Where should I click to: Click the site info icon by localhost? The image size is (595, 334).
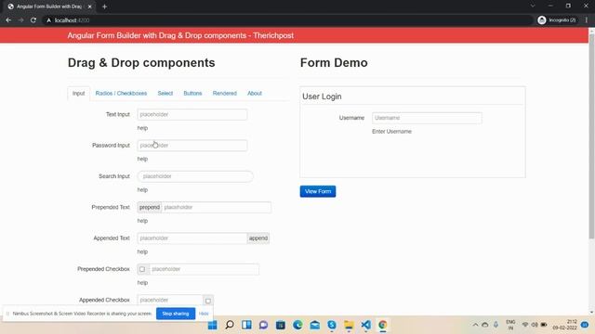coord(48,20)
